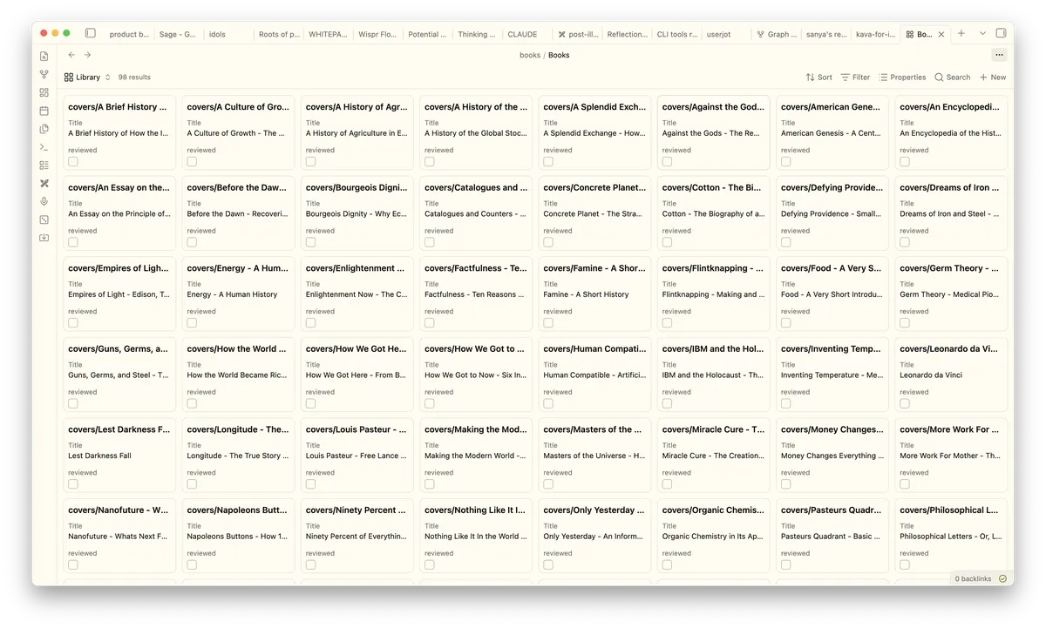Navigate back with the left arrow

click(71, 55)
